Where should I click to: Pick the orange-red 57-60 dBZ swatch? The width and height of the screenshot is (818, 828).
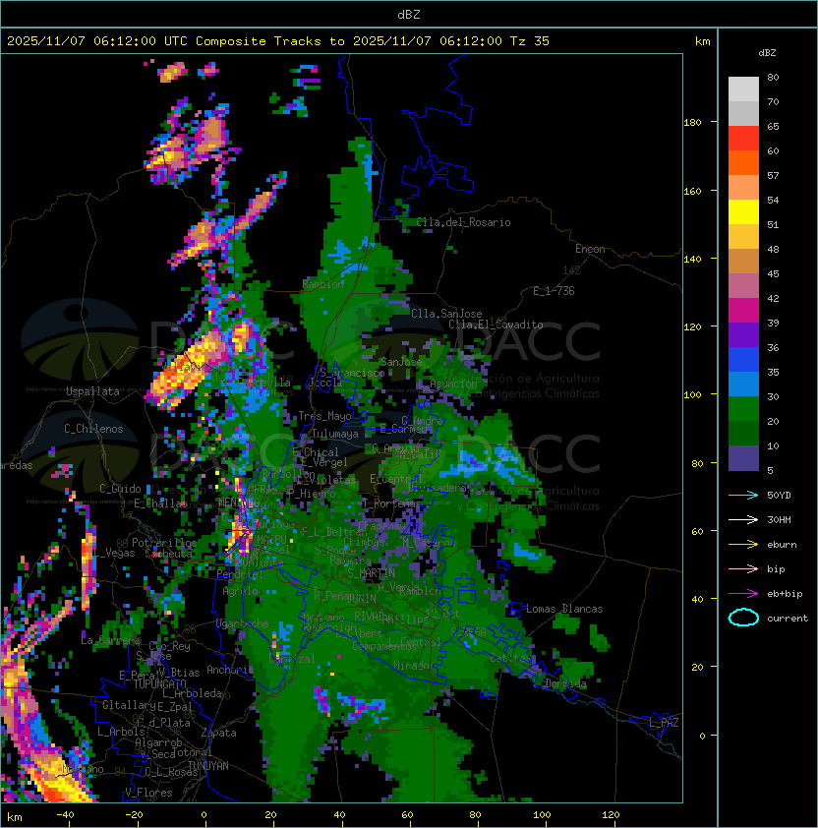point(743,163)
